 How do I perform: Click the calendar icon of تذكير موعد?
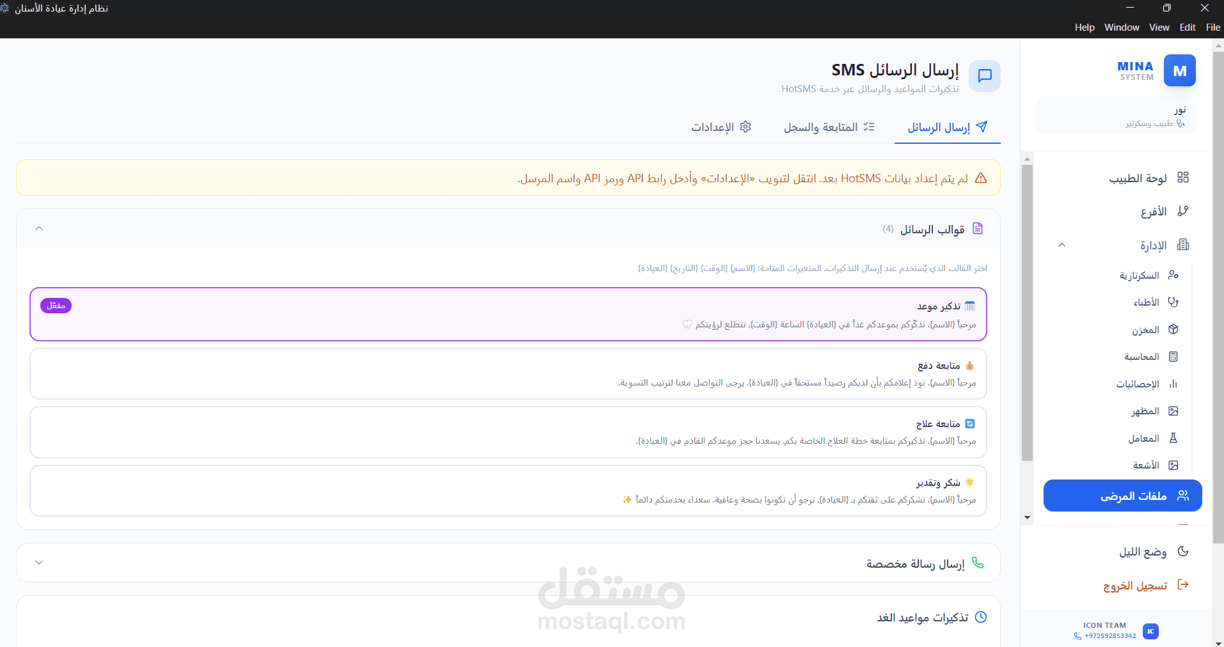pyautogui.click(x=970, y=306)
